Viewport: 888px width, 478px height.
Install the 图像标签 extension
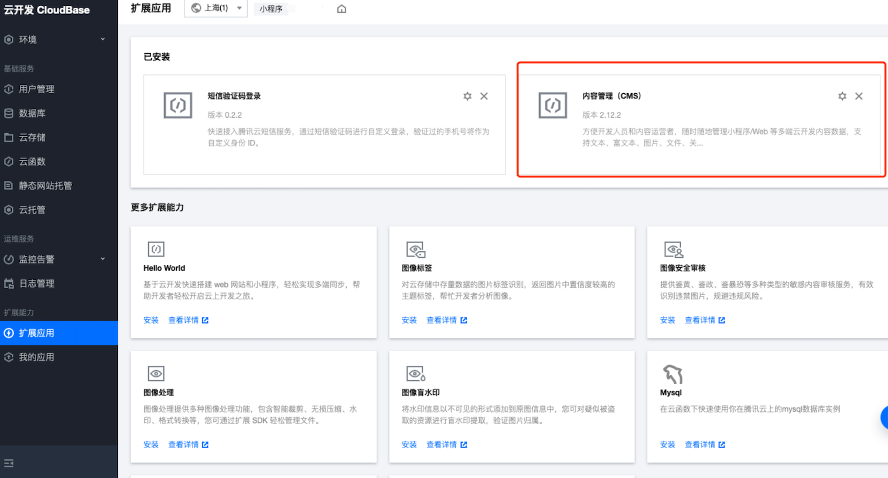(x=409, y=320)
